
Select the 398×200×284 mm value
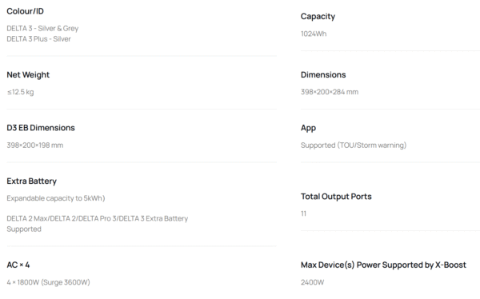point(330,92)
